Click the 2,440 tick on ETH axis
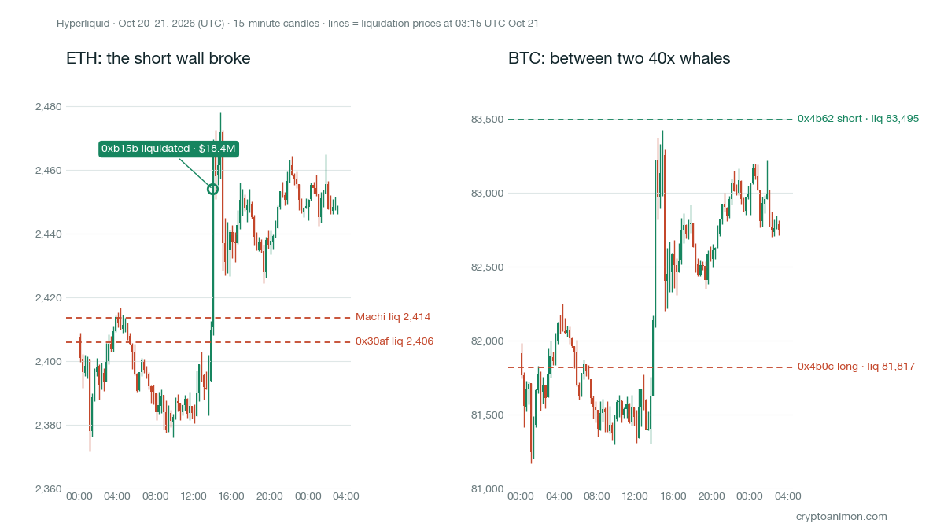Image resolution: width=944 pixels, height=531 pixels. click(x=49, y=234)
